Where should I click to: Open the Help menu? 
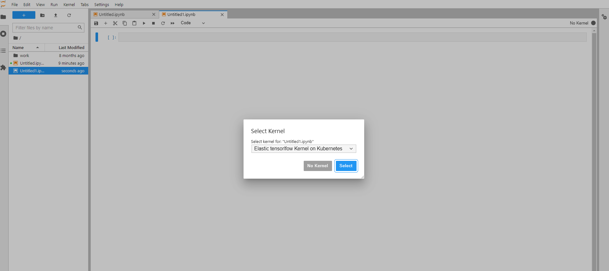[x=119, y=4]
